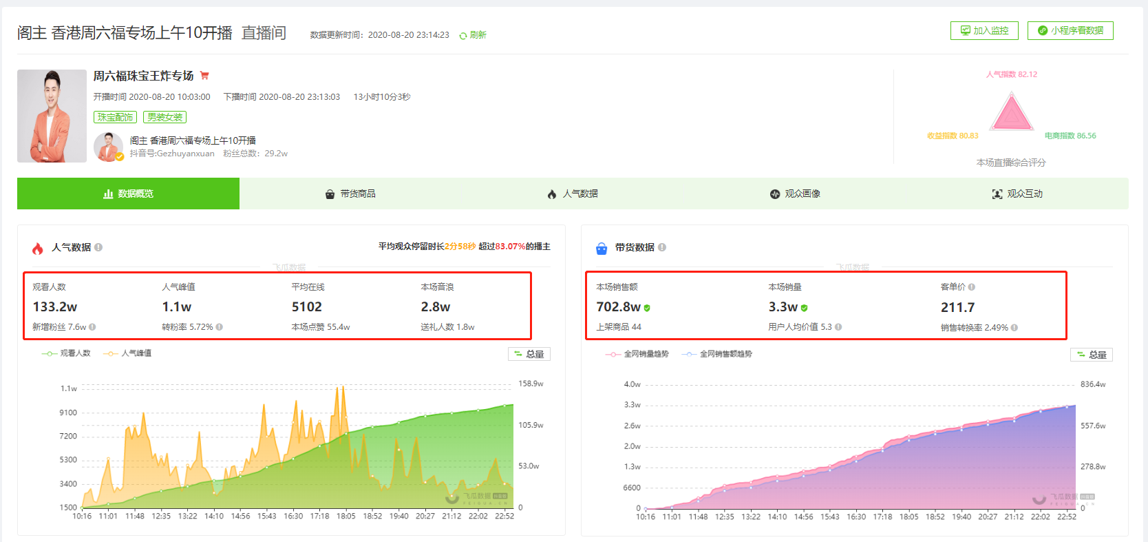Click info icon beside 用户人均价值 5.3
The image size is (1148, 542).
click(x=838, y=327)
